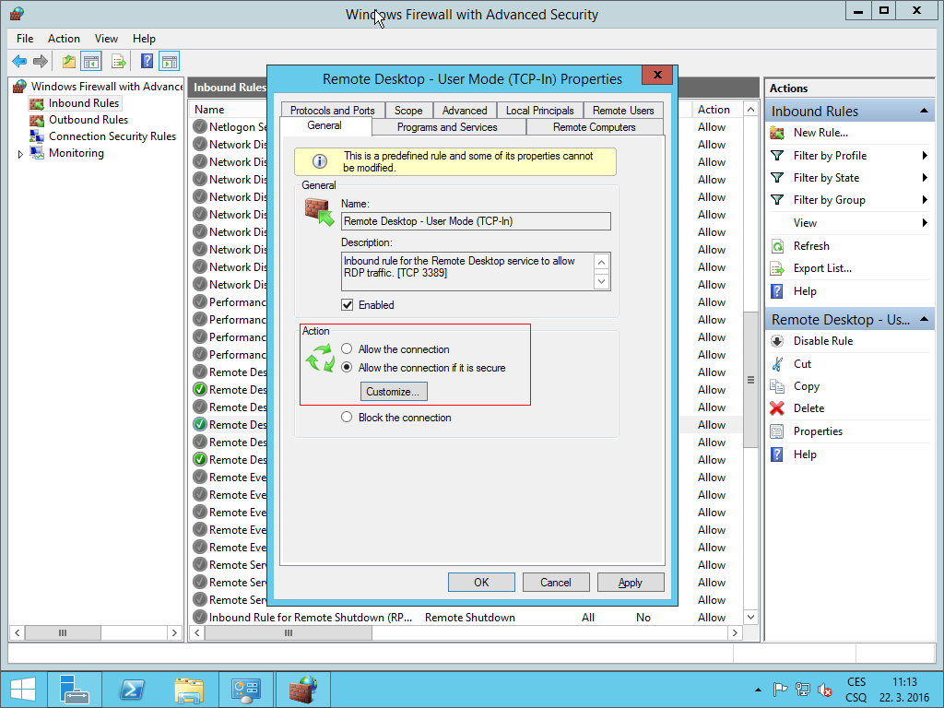Click the rule Name input field
Screen dimensions: 944x708
[x=476, y=221]
